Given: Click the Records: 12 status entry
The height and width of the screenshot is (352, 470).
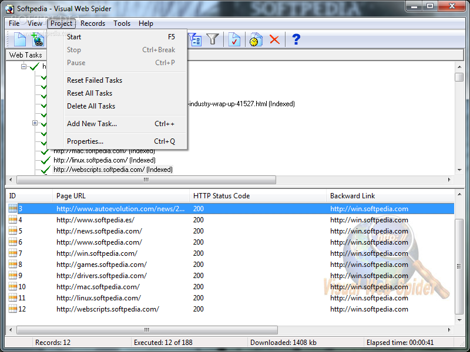Looking at the screenshot, I should [52, 343].
